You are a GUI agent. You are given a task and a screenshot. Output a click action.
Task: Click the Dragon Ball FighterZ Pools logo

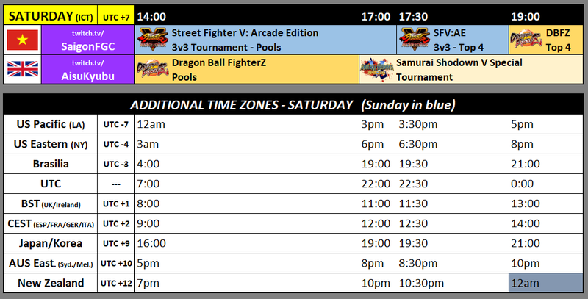(152, 69)
